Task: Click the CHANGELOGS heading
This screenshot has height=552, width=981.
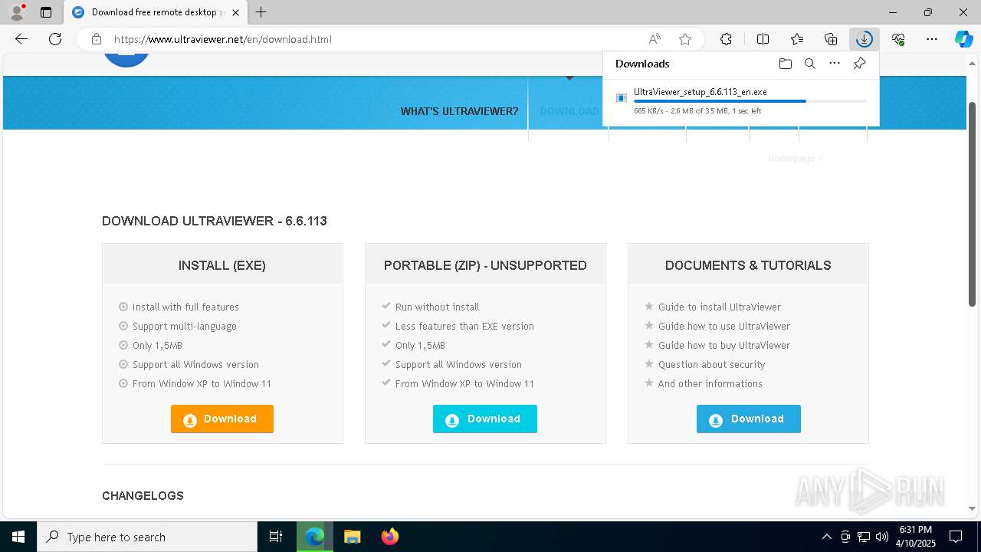Action: [x=143, y=496]
